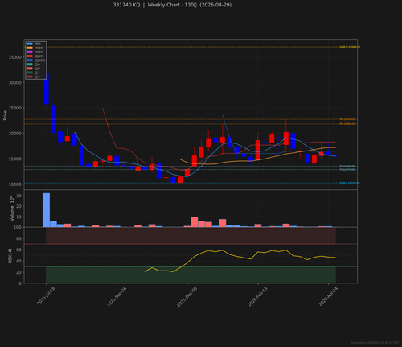This screenshot has height=347, width=402.
Task: Click the 2026-Apr-24 date label
Action: [328, 296]
